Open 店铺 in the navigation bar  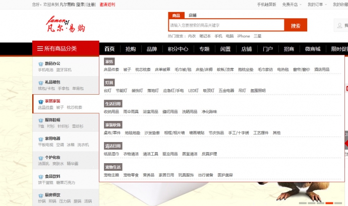click(x=247, y=49)
